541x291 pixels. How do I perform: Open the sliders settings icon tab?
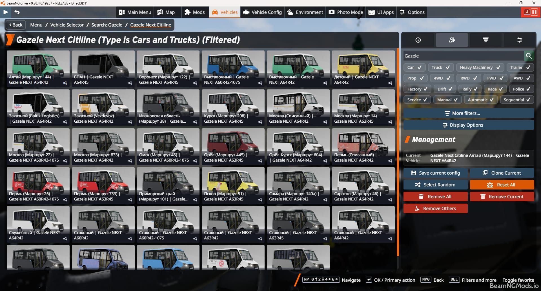pos(519,40)
